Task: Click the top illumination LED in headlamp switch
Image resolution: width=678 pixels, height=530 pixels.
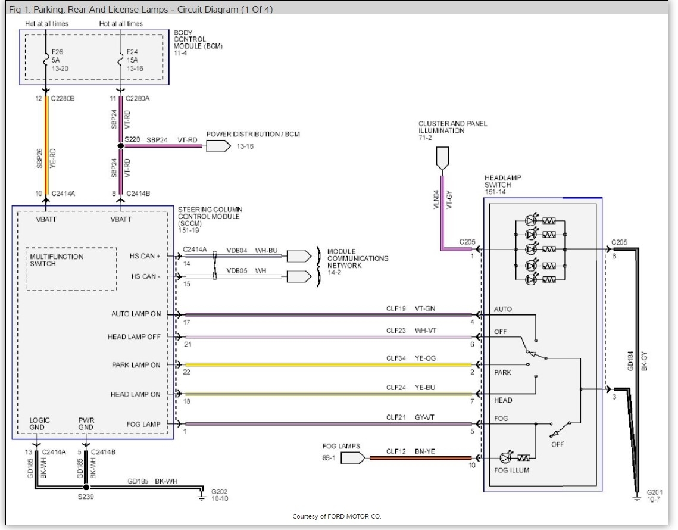Action: tap(531, 221)
